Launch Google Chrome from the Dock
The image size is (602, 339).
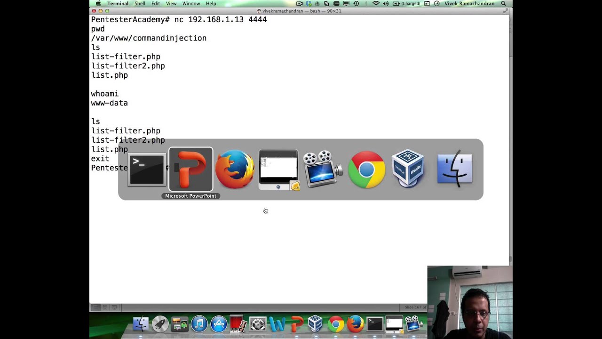(336, 324)
